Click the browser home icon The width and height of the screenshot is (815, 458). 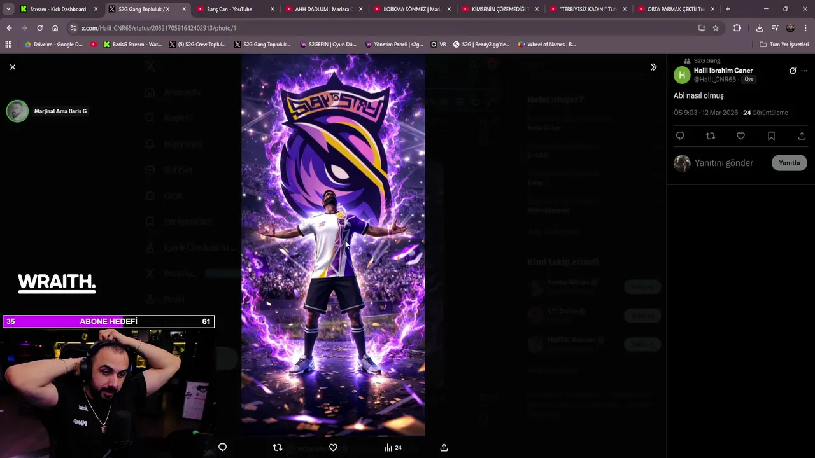click(55, 28)
